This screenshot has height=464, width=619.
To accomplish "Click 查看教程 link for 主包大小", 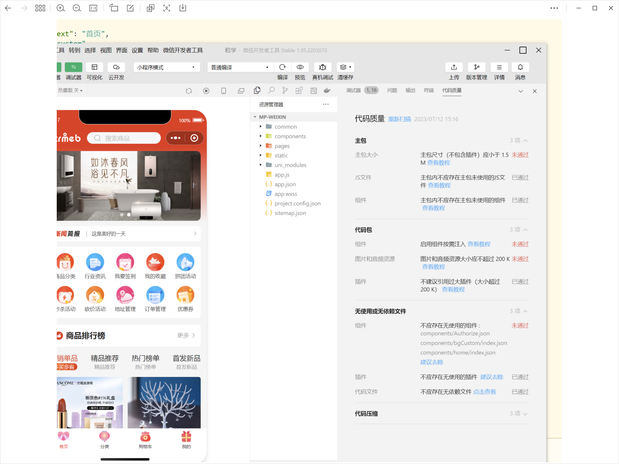I will click(x=438, y=163).
